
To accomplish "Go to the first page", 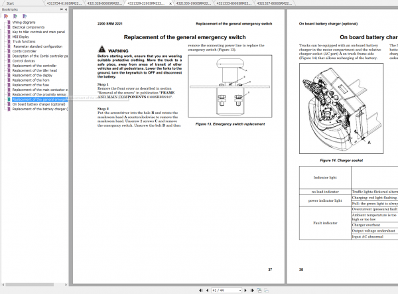I will pos(201,290).
